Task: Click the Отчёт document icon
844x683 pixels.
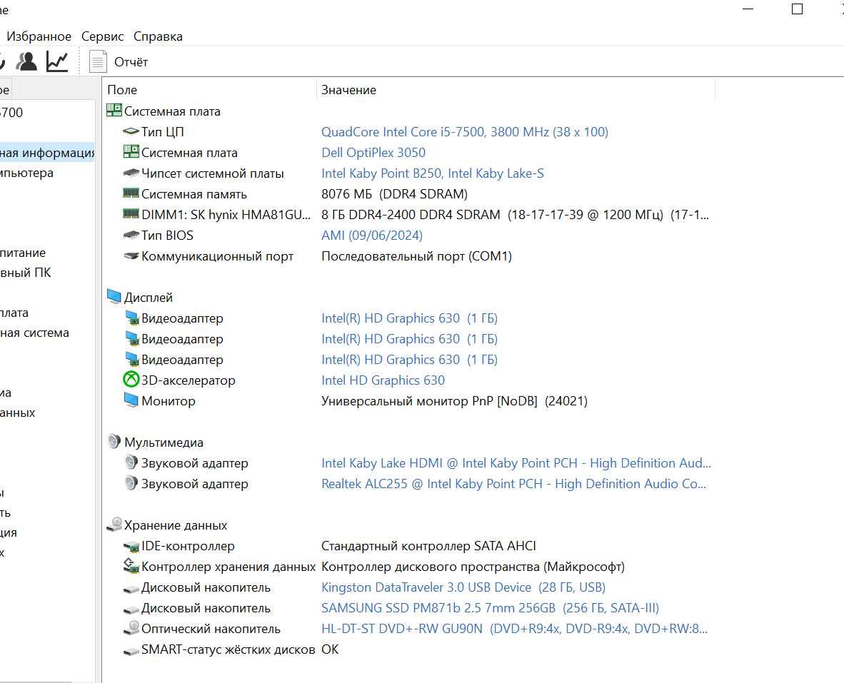Action: [x=97, y=62]
